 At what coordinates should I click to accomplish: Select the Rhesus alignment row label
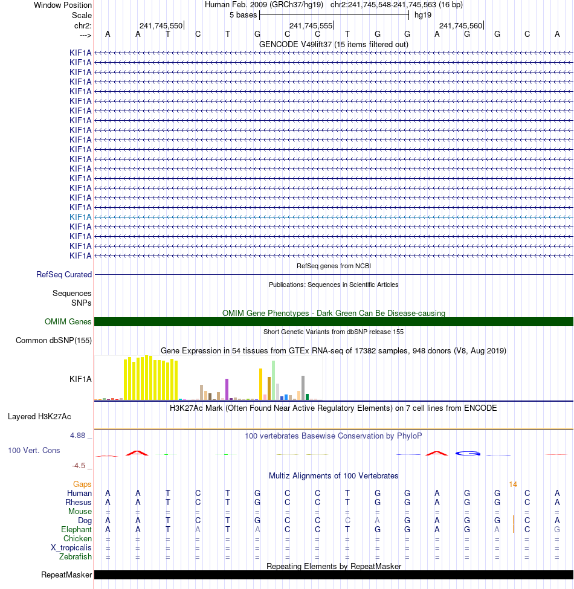tap(79, 502)
